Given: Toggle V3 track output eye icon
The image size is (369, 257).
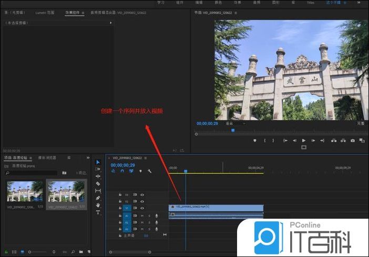Looking at the screenshot, I should point(142,195).
